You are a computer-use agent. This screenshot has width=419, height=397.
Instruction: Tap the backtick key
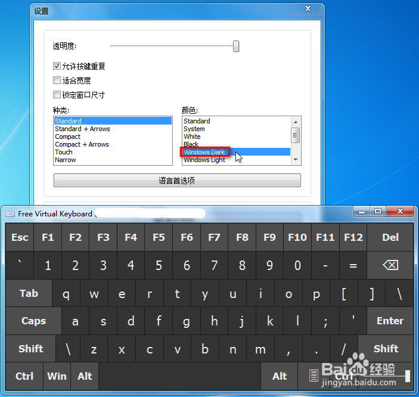pos(20,265)
